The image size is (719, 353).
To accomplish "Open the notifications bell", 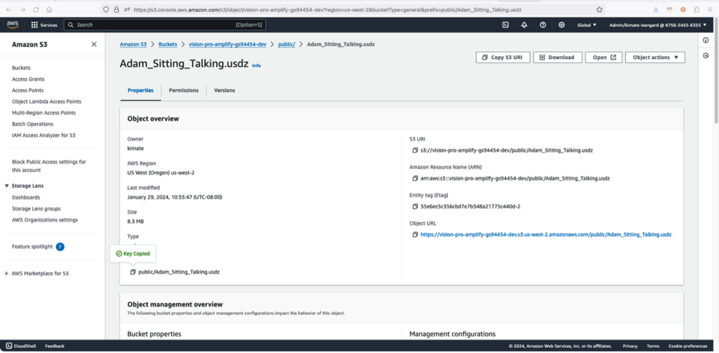I will [x=524, y=25].
